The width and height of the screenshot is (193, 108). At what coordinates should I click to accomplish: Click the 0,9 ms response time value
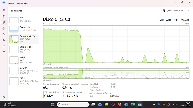pos(67,88)
